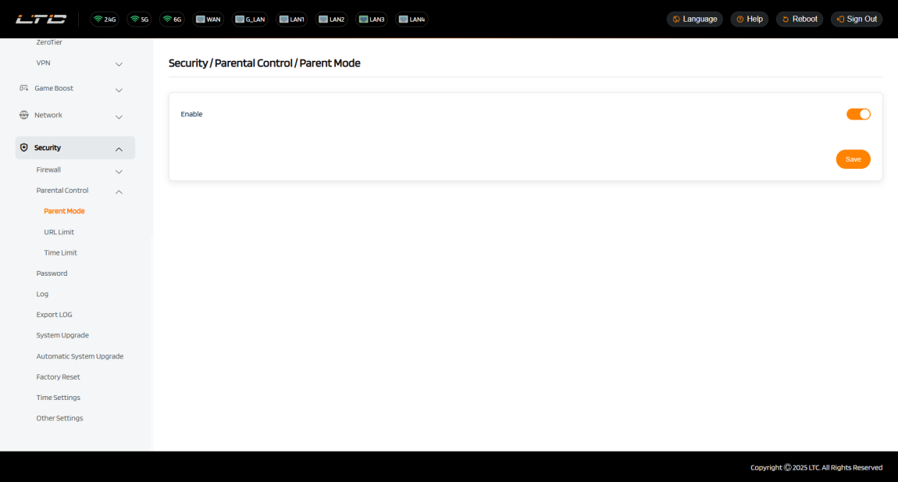Viewport: 898px width, 482px height.
Task: Click the LAN3 port status icon
Action: [372, 20]
